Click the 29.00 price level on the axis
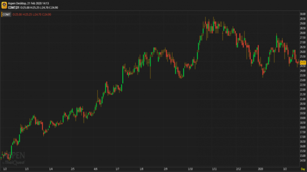This screenshot has height=172, width=307. coord(302,23)
